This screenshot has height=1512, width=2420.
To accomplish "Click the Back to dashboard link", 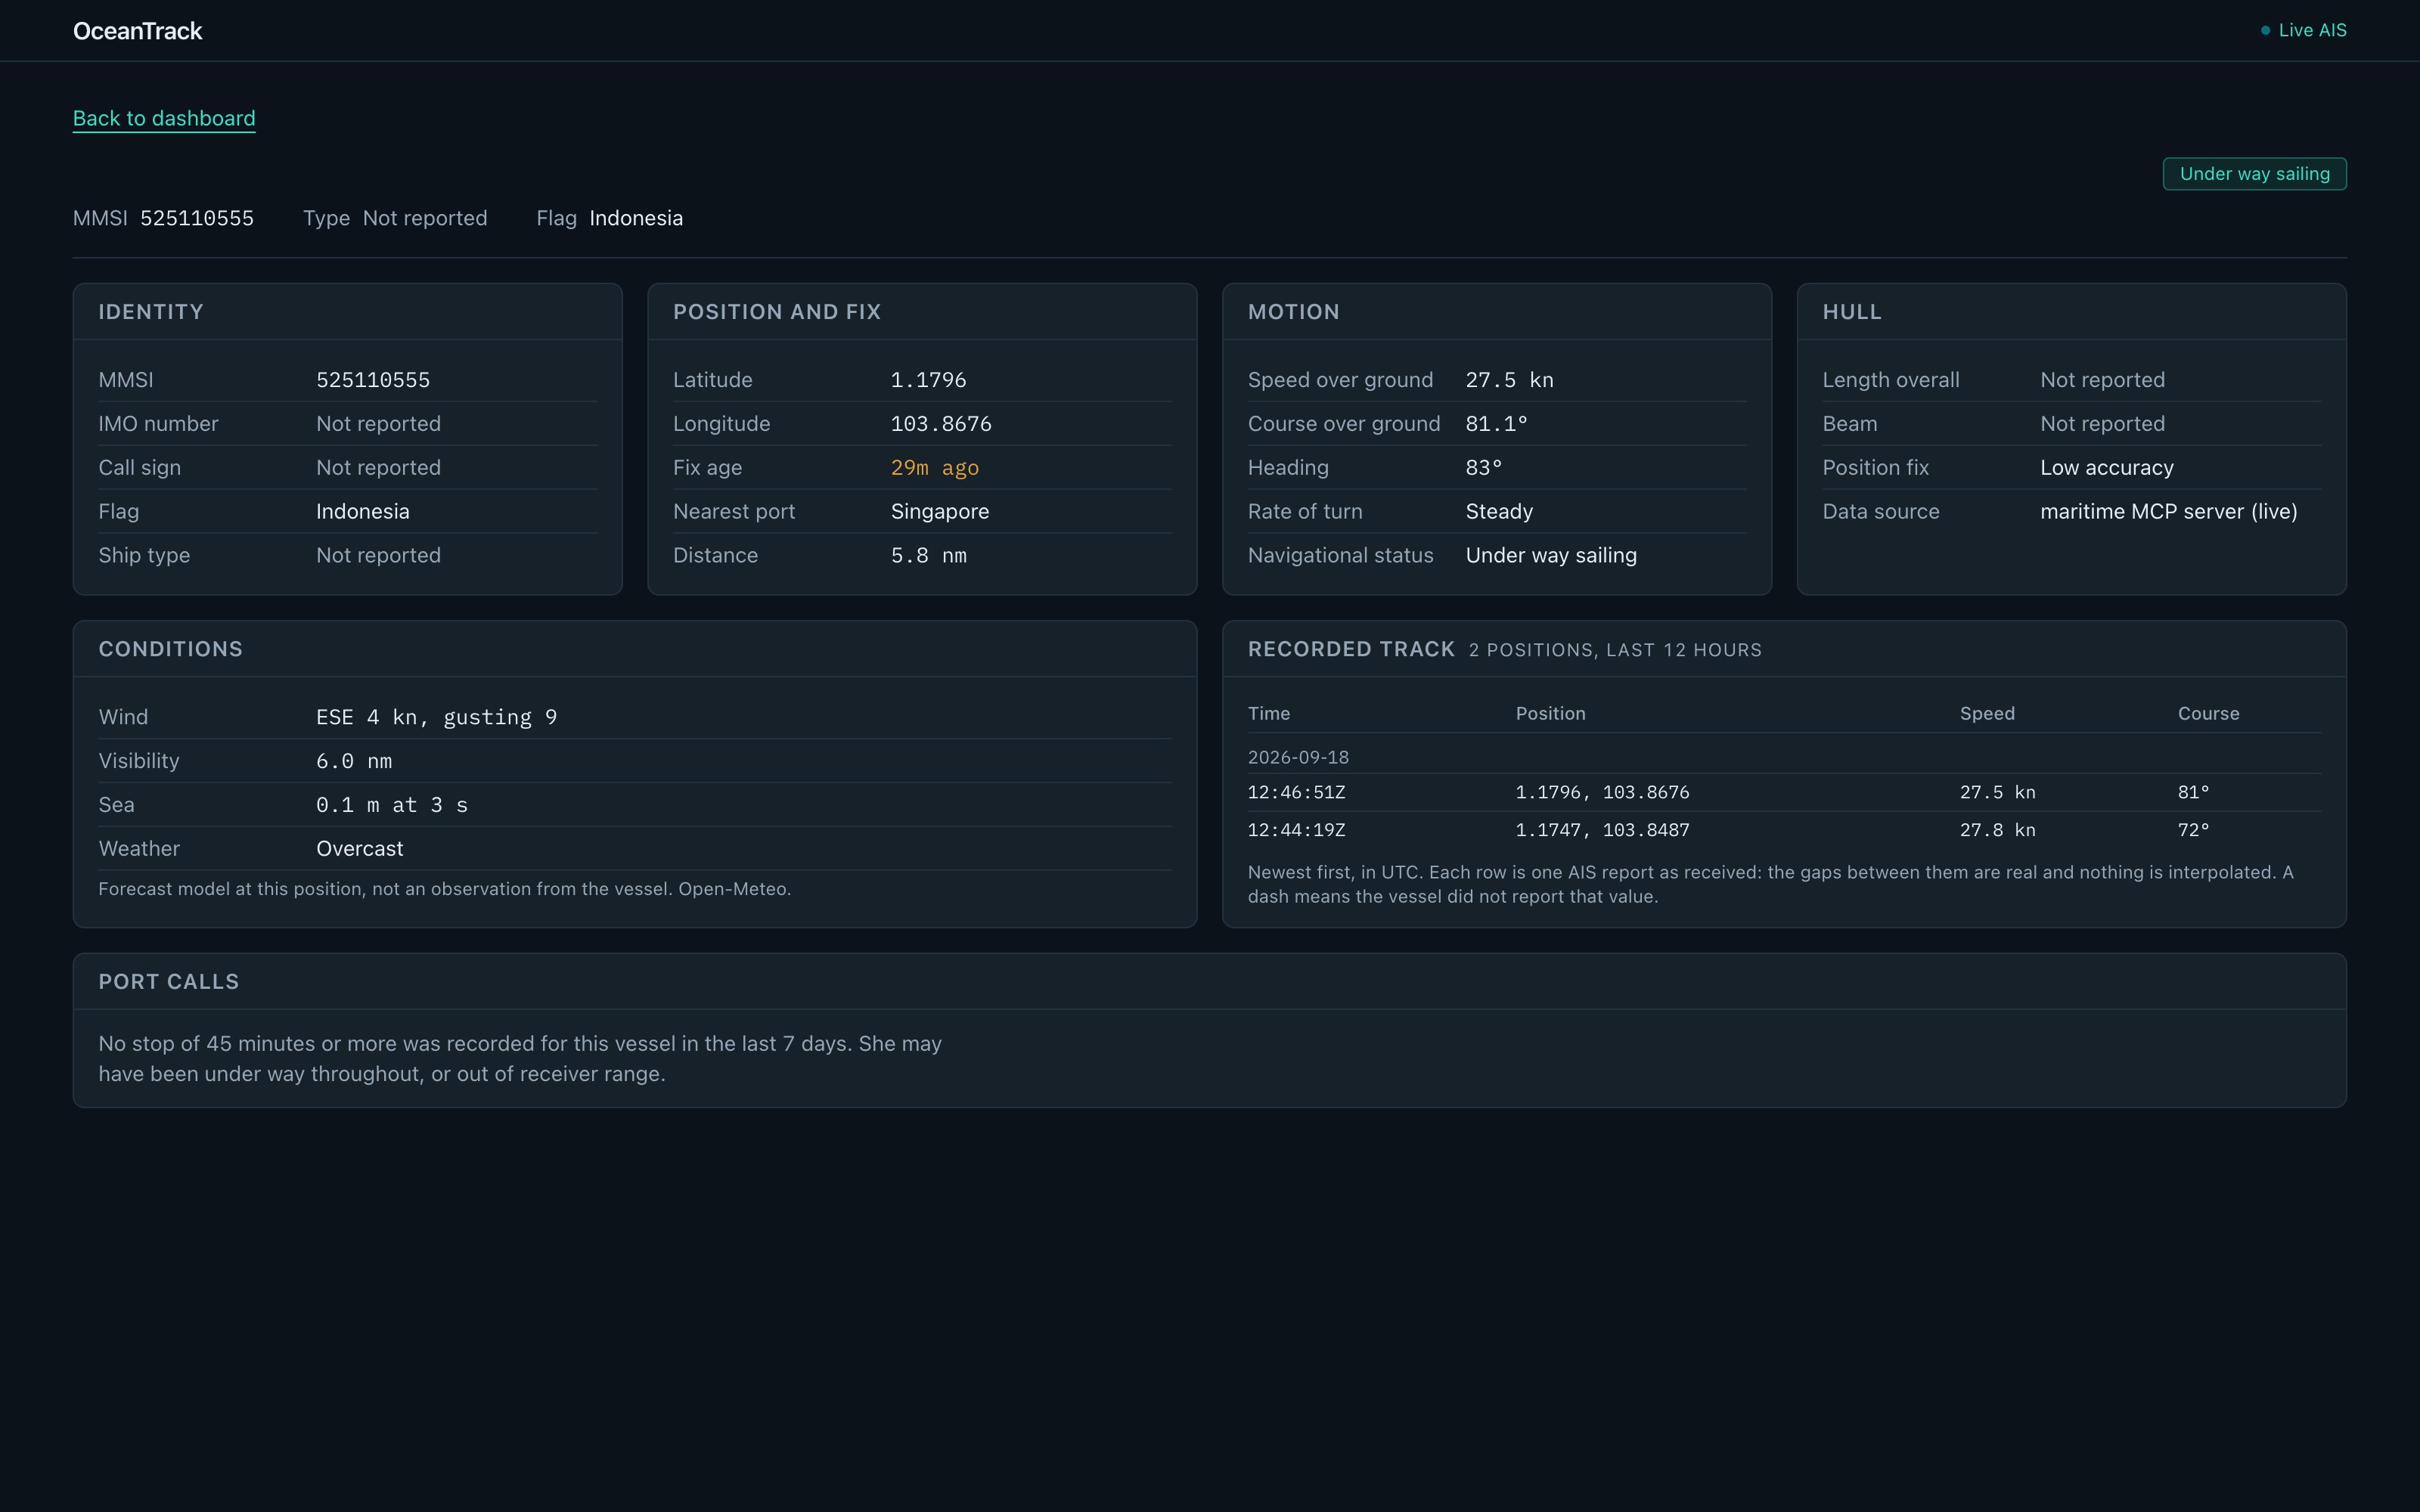I will point(164,118).
